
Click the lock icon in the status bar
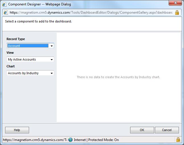coord(178,140)
